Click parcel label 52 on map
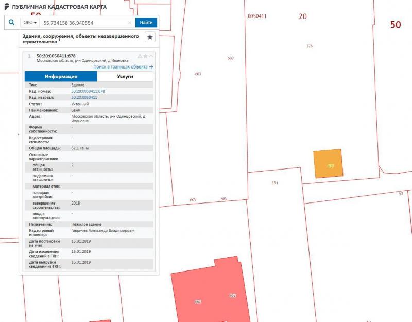 tap(401, 194)
